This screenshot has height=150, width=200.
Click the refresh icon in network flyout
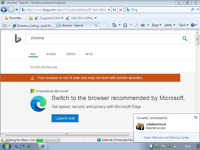196,117
